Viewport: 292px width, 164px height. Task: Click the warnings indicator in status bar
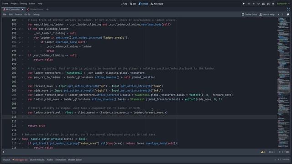[x=263, y=152]
